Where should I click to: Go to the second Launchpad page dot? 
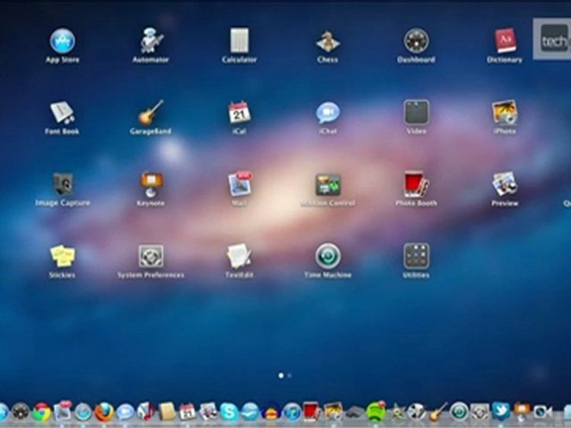click(x=290, y=375)
